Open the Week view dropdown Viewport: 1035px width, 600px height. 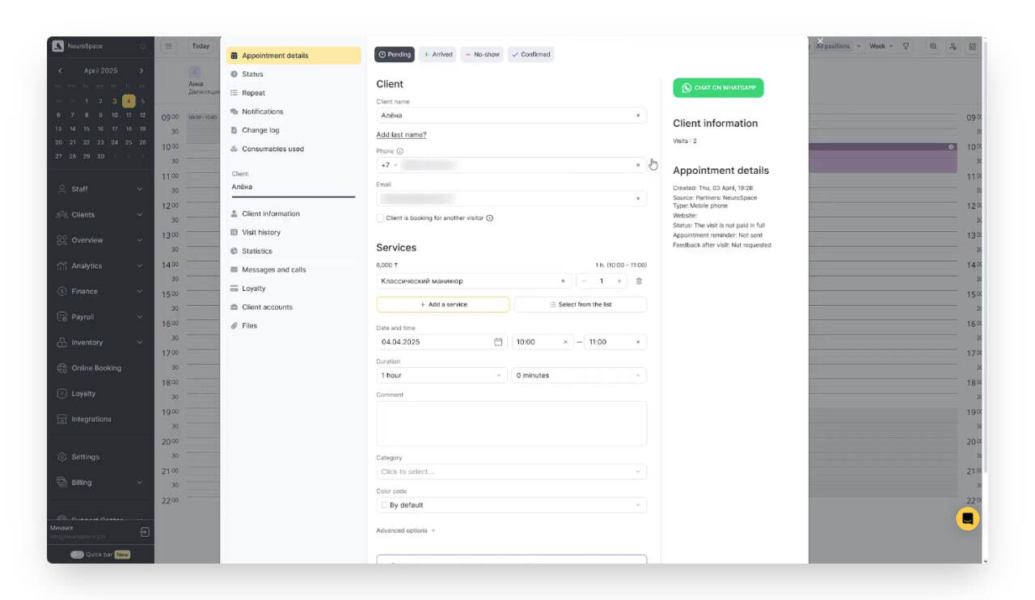881,47
